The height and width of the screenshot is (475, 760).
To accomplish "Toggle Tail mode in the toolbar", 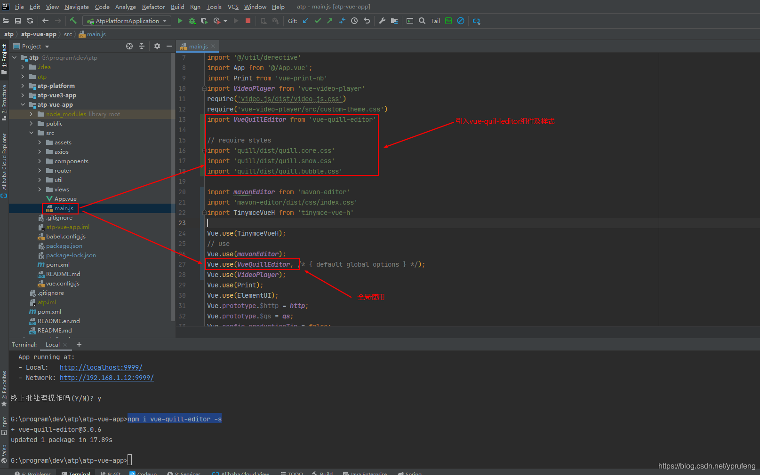I will click(434, 21).
